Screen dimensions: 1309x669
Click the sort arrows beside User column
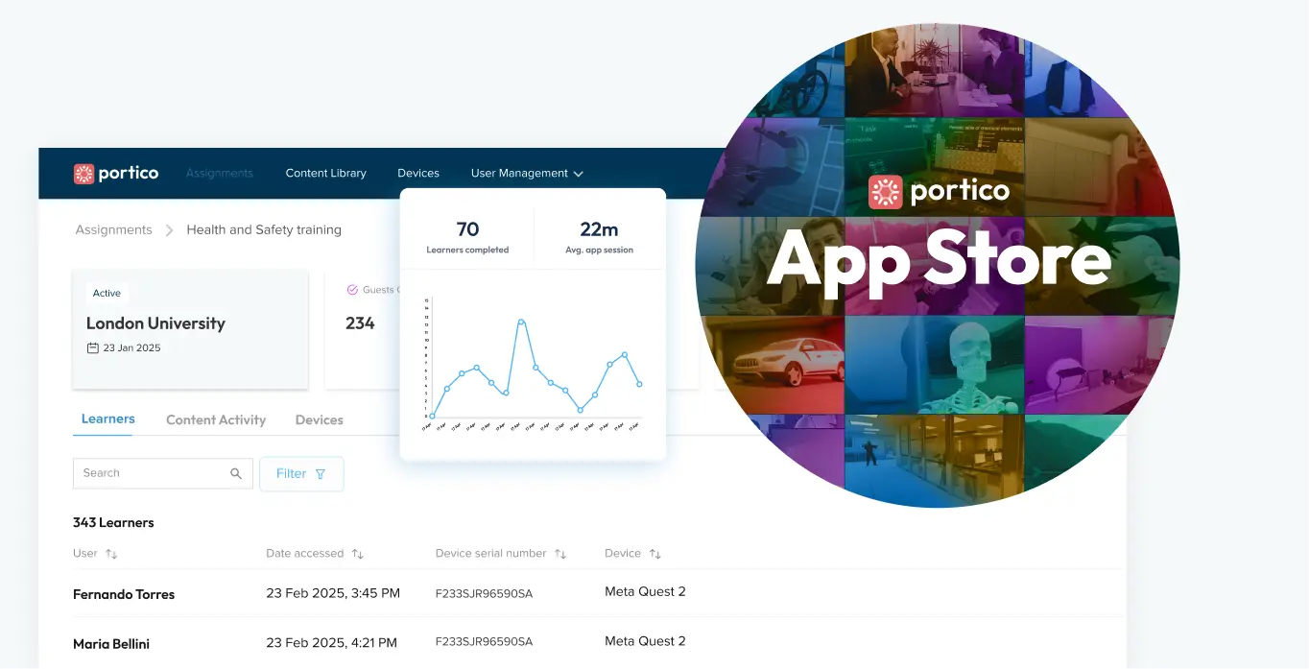coord(110,553)
